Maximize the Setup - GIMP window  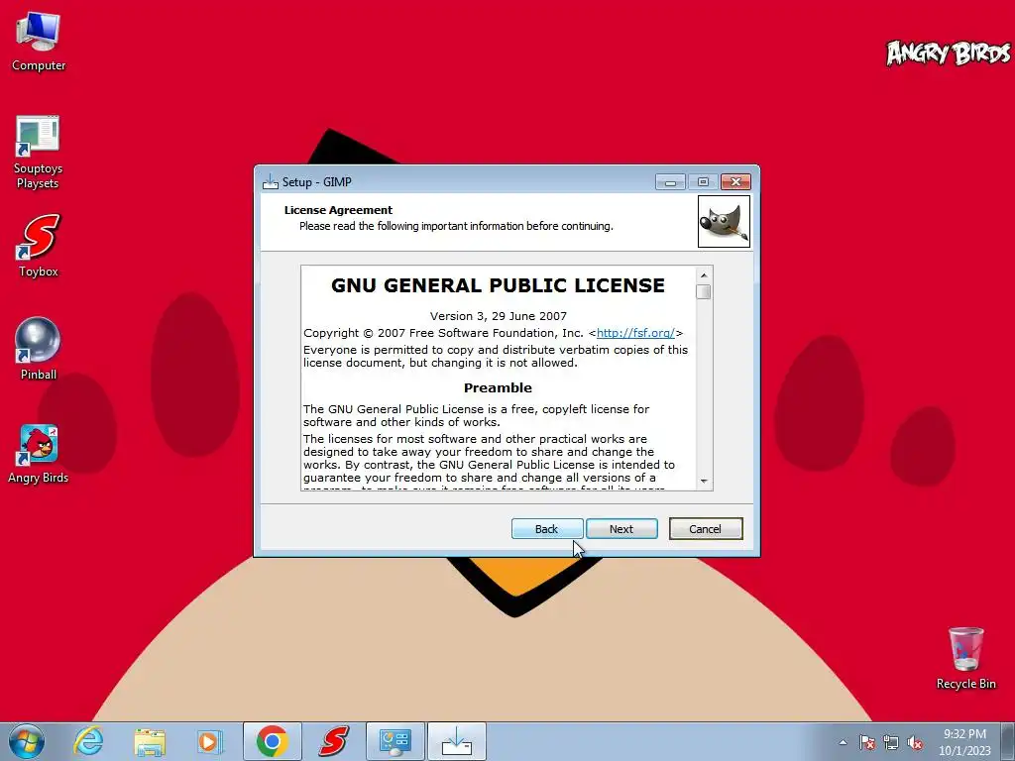coord(703,182)
